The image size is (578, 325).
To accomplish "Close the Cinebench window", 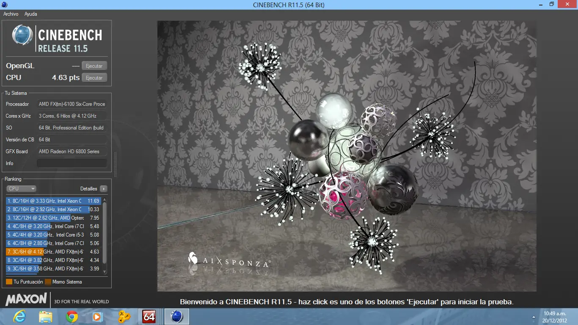I will [567, 5].
